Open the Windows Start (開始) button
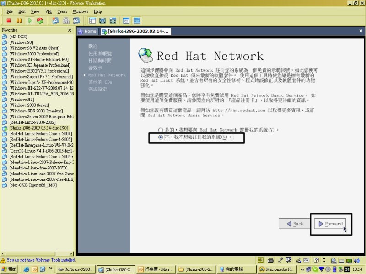The height and width of the screenshot is (274, 366). tap(9, 269)
